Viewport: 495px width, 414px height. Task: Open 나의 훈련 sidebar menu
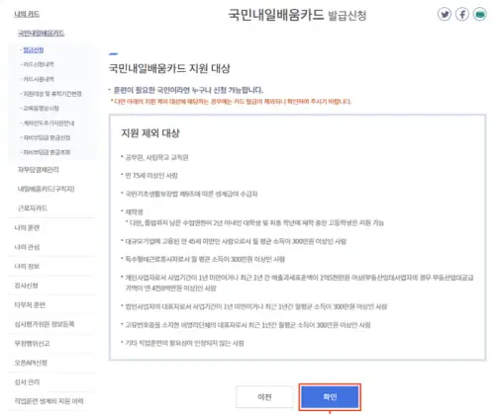(27, 228)
